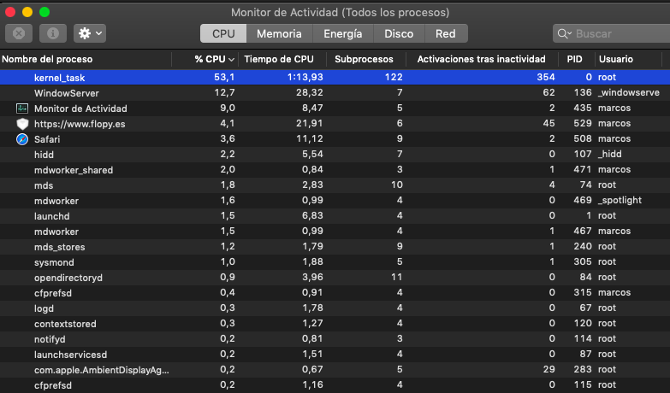Select the Safari process name
Image resolution: width=670 pixels, height=393 pixels.
click(x=47, y=139)
